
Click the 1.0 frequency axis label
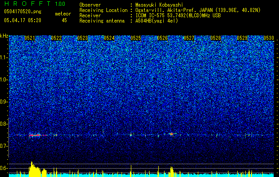point(4,80)
